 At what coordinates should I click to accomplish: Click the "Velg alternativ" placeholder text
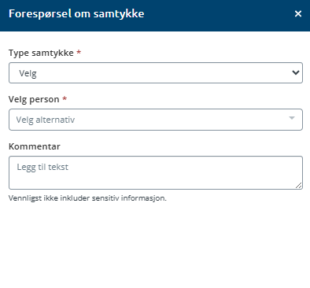coord(46,120)
